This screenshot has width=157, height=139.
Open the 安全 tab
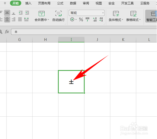(112, 3)
